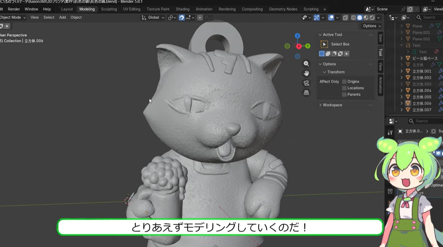Click the Search field in the Outliner
The height and width of the screenshot is (247, 443).
pos(429,17)
